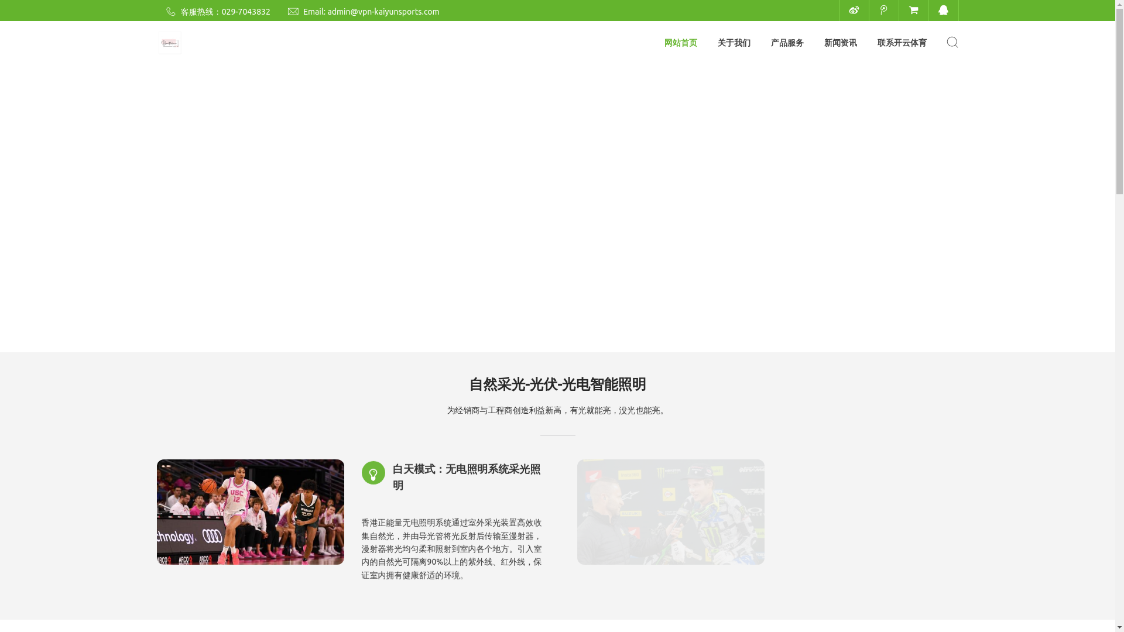Click the admin@vpn-kaiyunsports.com email link

[x=383, y=12]
